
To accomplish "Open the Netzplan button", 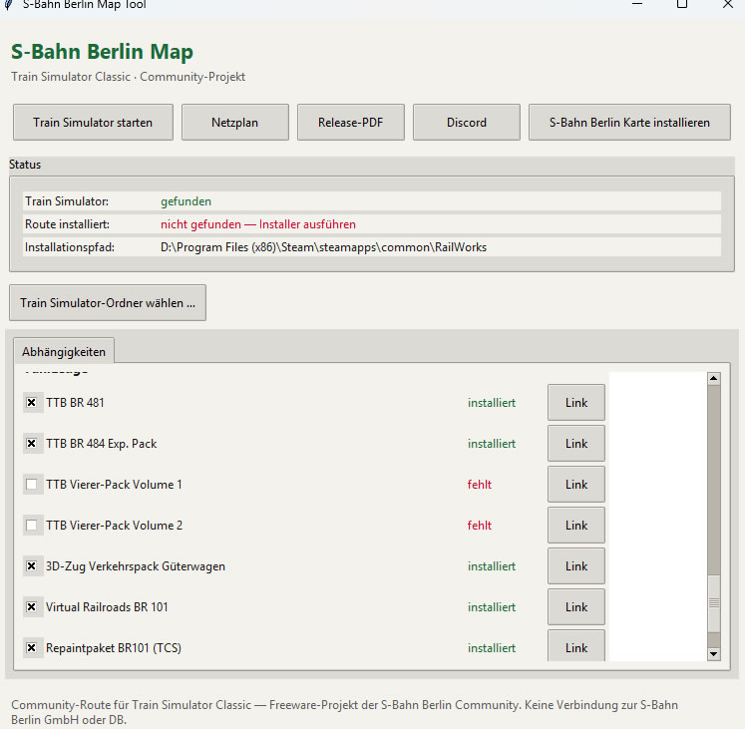I will point(235,123).
